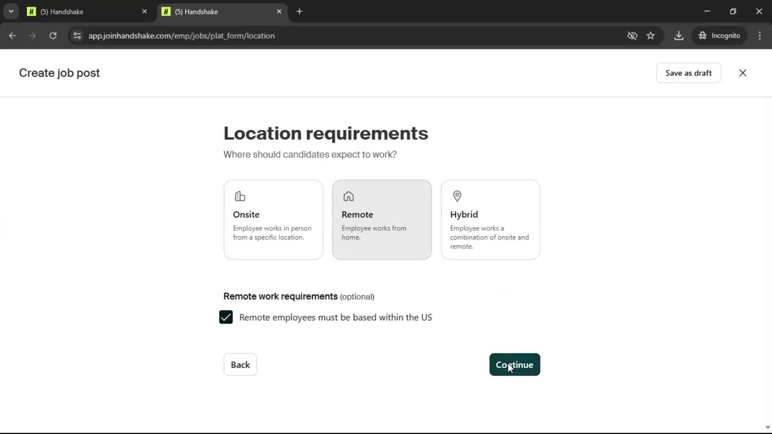View site information icon
The image size is (772, 434).
point(77,36)
